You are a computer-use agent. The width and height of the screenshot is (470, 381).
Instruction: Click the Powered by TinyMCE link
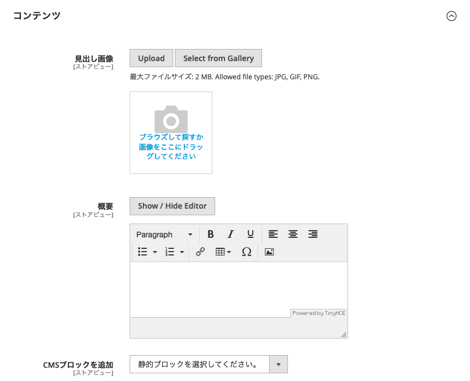pos(318,313)
